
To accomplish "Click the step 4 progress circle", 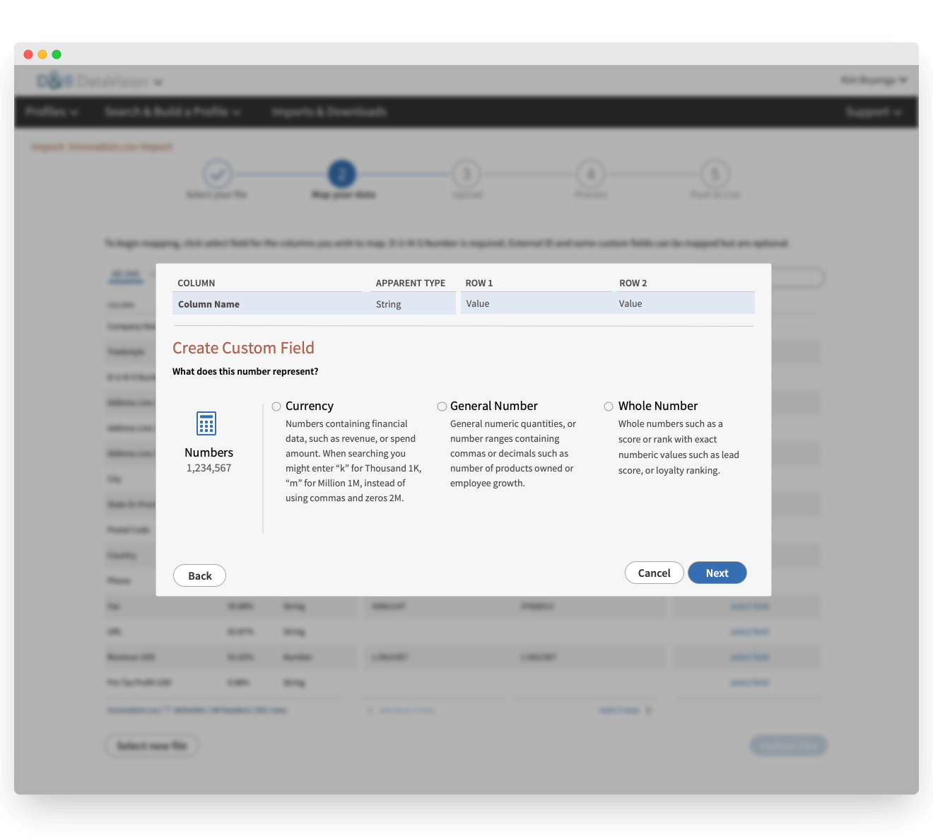I will click(590, 175).
